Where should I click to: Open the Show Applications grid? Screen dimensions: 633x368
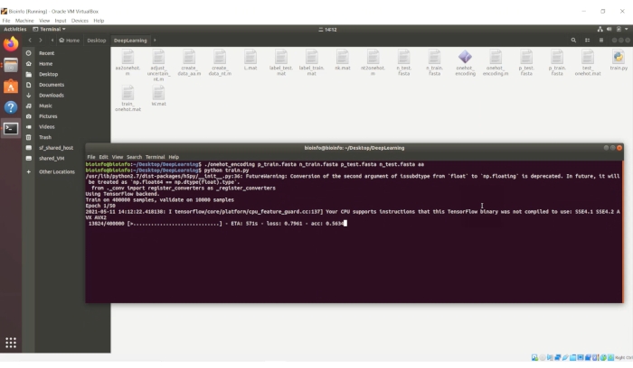tap(11, 343)
